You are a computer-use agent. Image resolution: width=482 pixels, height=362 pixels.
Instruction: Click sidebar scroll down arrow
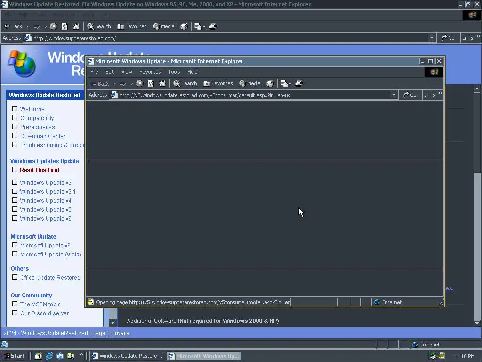[113, 322]
